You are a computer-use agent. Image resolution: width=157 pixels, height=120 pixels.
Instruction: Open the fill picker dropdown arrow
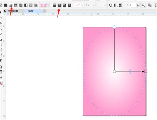click(x=48, y=5)
